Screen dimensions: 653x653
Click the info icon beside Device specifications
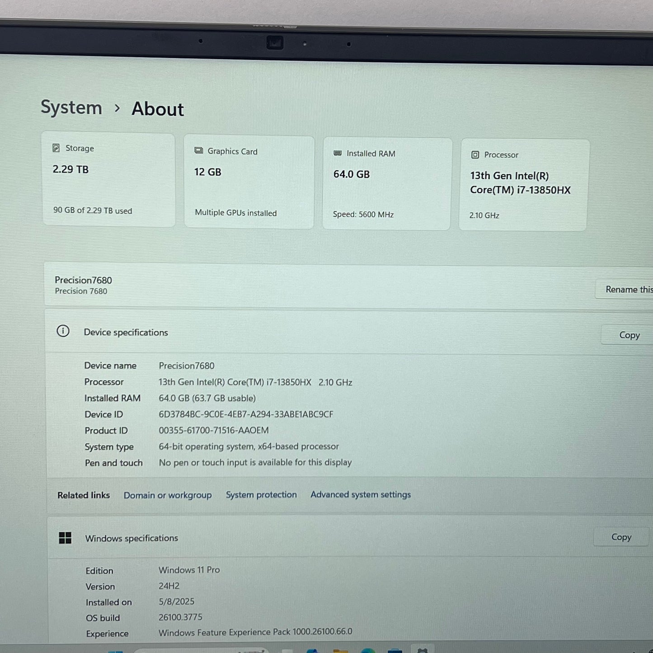pyautogui.click(x=63, y=331)
